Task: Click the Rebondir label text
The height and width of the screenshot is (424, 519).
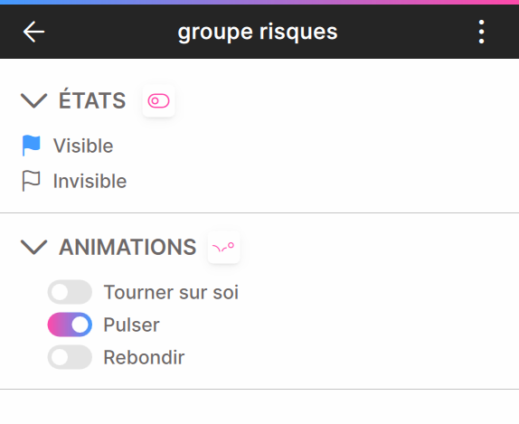Action: point(144,357)
